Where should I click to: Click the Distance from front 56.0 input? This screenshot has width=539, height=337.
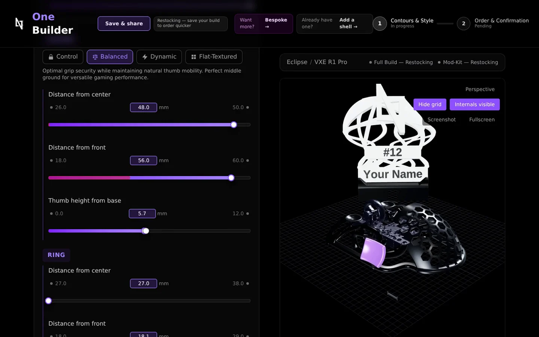[x=143, y=161]
